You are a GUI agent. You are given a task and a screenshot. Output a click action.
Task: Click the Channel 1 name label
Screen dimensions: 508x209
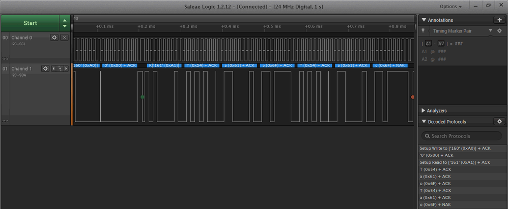(x=21, y=69)
